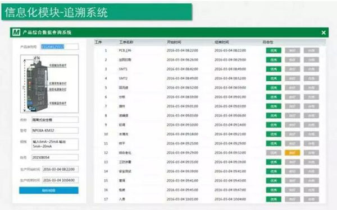Click the specification field with 5mA~20mA text
337x210 pixels.
click(55, 144)
